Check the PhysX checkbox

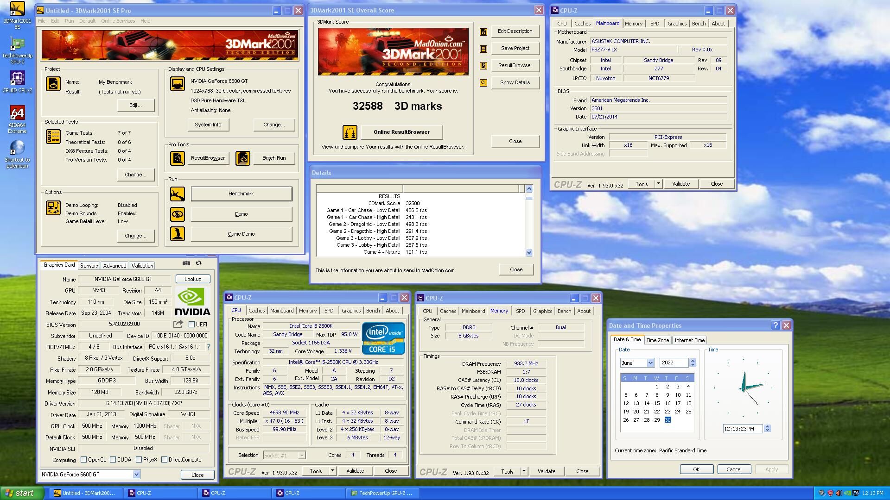click(139, 460)
